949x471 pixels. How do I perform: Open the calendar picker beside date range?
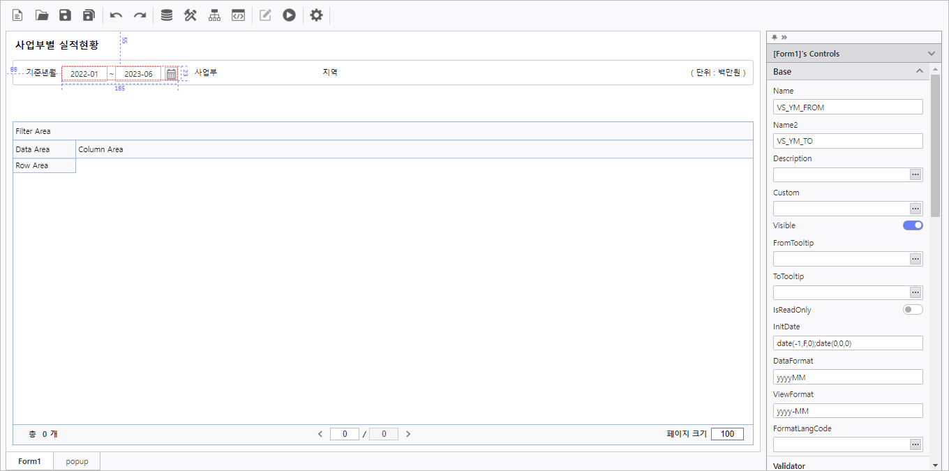(x=171, y=74)
